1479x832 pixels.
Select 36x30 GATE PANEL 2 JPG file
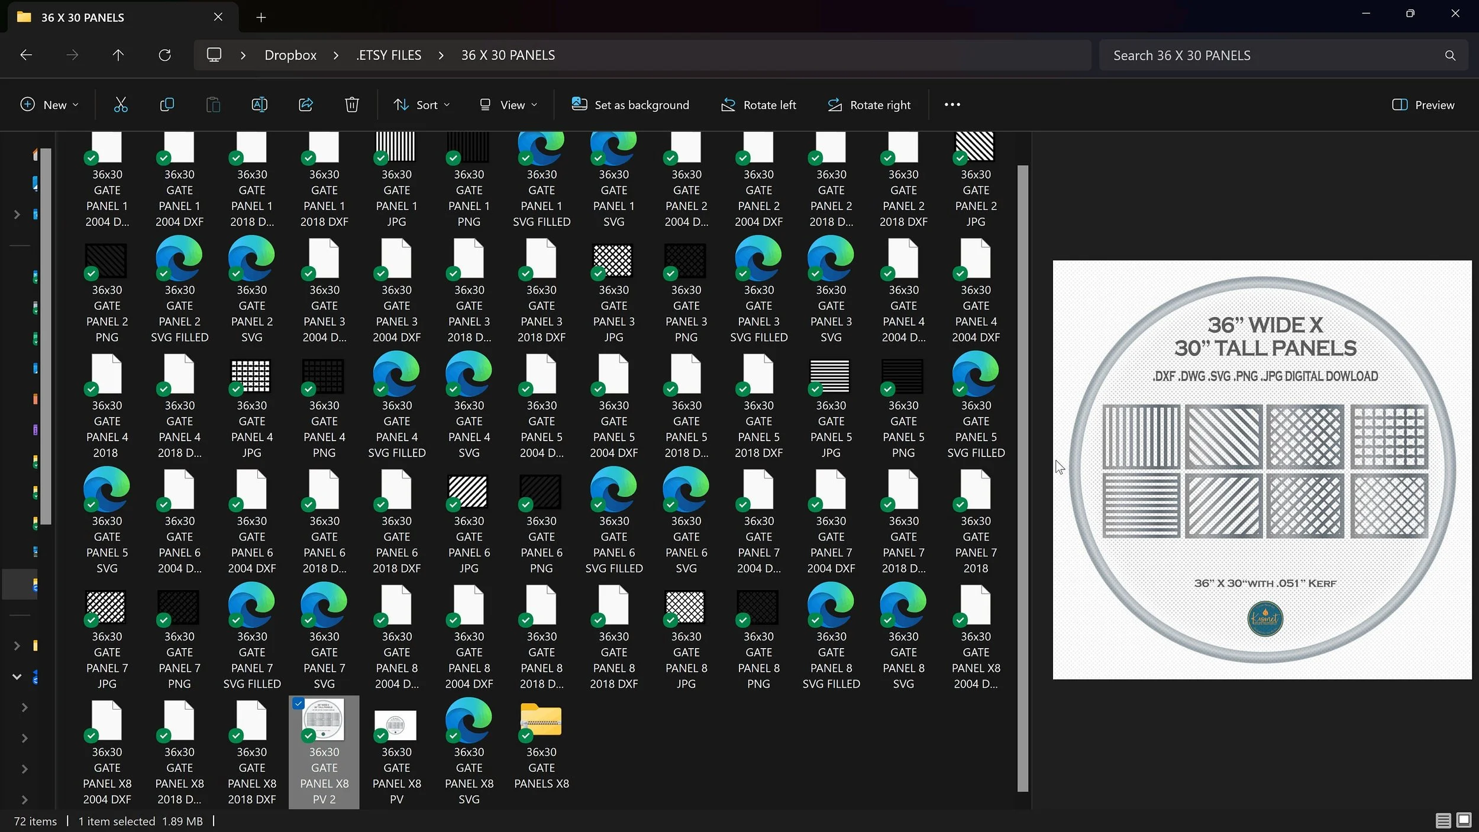976,180
